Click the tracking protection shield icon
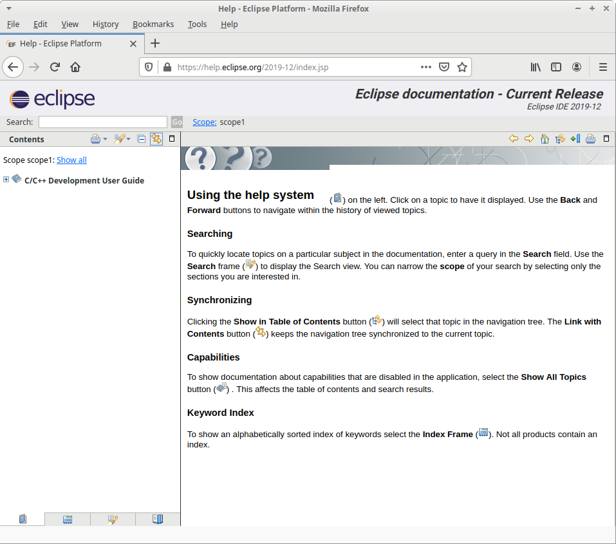This screenshot has height=544, width=616. point(149,67)
